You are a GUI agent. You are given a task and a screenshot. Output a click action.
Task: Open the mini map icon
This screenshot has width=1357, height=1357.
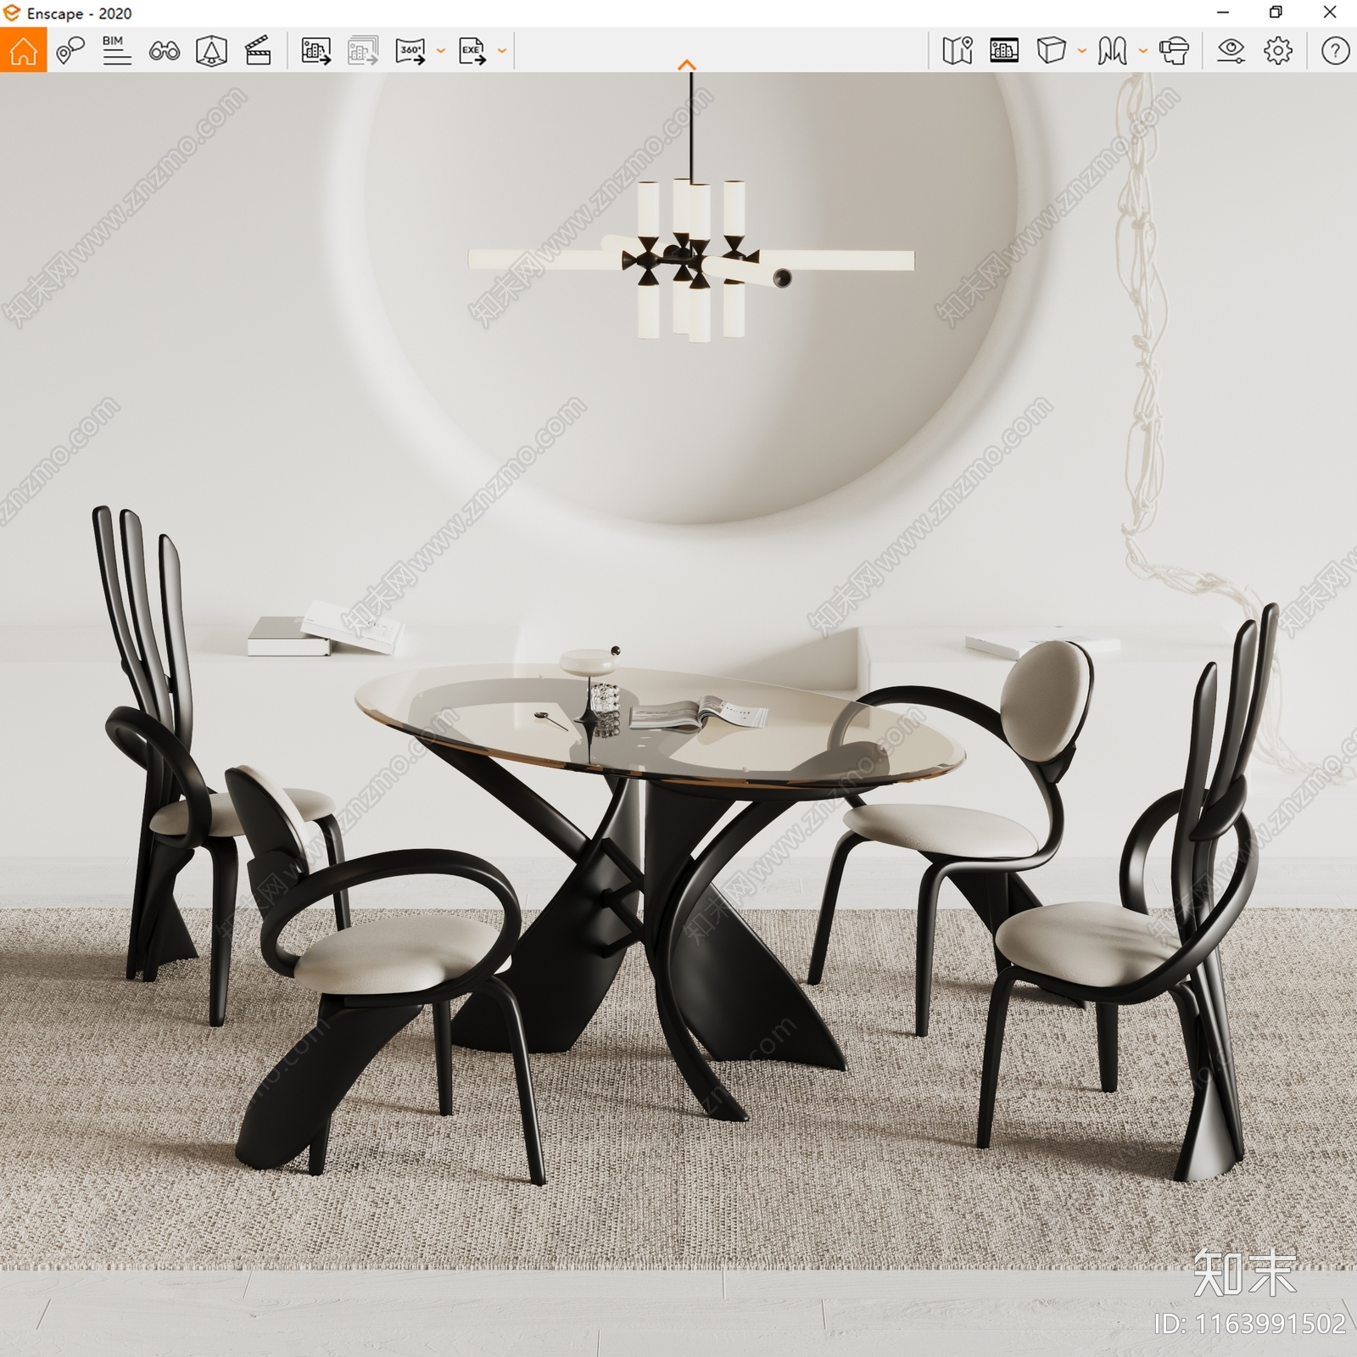(958, 51)
